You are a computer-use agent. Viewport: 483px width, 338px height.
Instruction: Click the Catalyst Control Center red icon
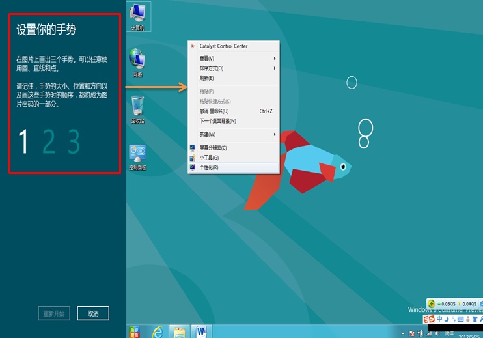193,46
